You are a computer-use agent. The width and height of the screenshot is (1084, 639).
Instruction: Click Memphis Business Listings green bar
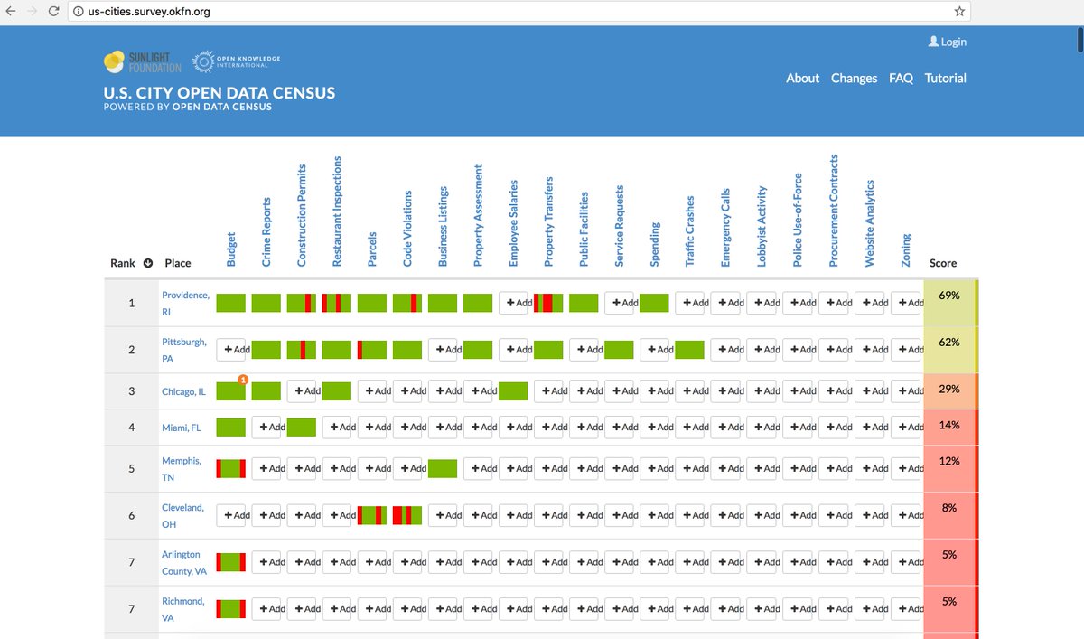point(443,468)
